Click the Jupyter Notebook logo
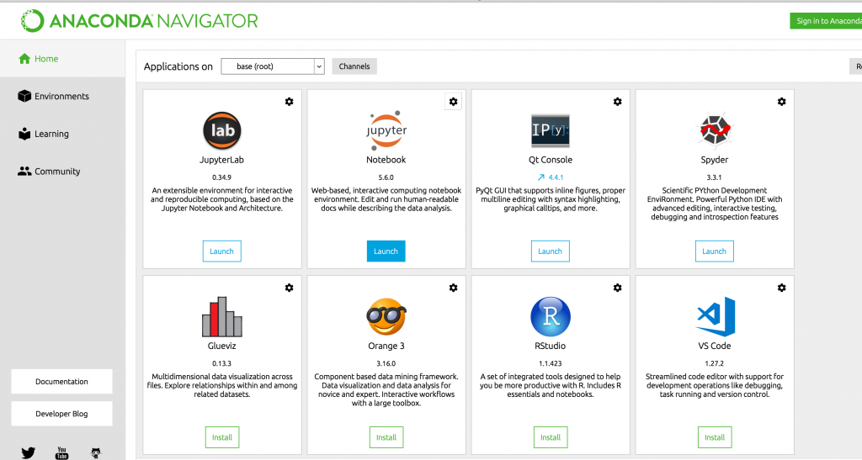The height and width of the screenshot is (460, 862). coord(386,130)
